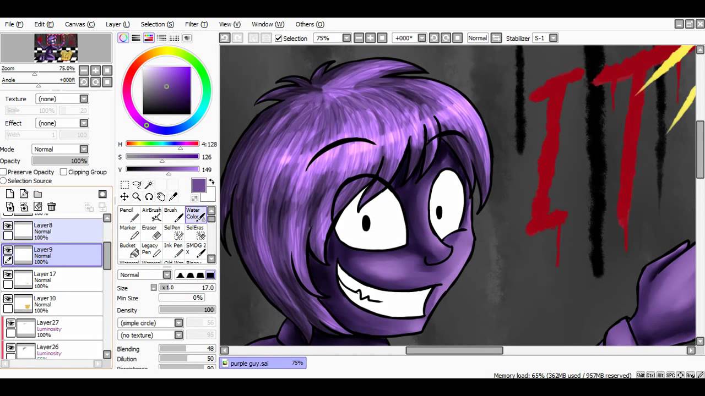Open the Texture dropdown
705x396 pixels.
tap(62, 99)
